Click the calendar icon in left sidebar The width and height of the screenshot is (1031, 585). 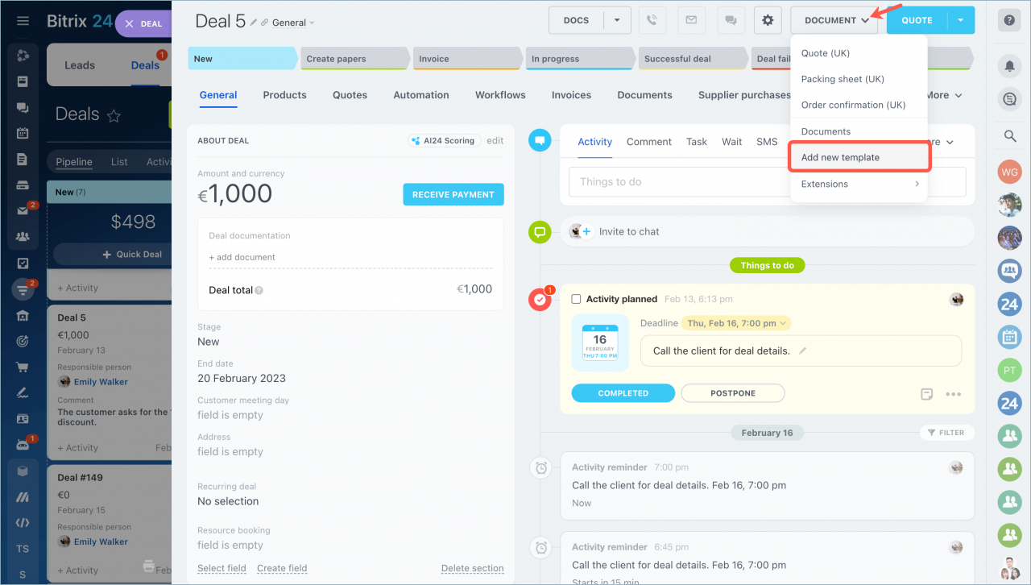coord(23,133)
